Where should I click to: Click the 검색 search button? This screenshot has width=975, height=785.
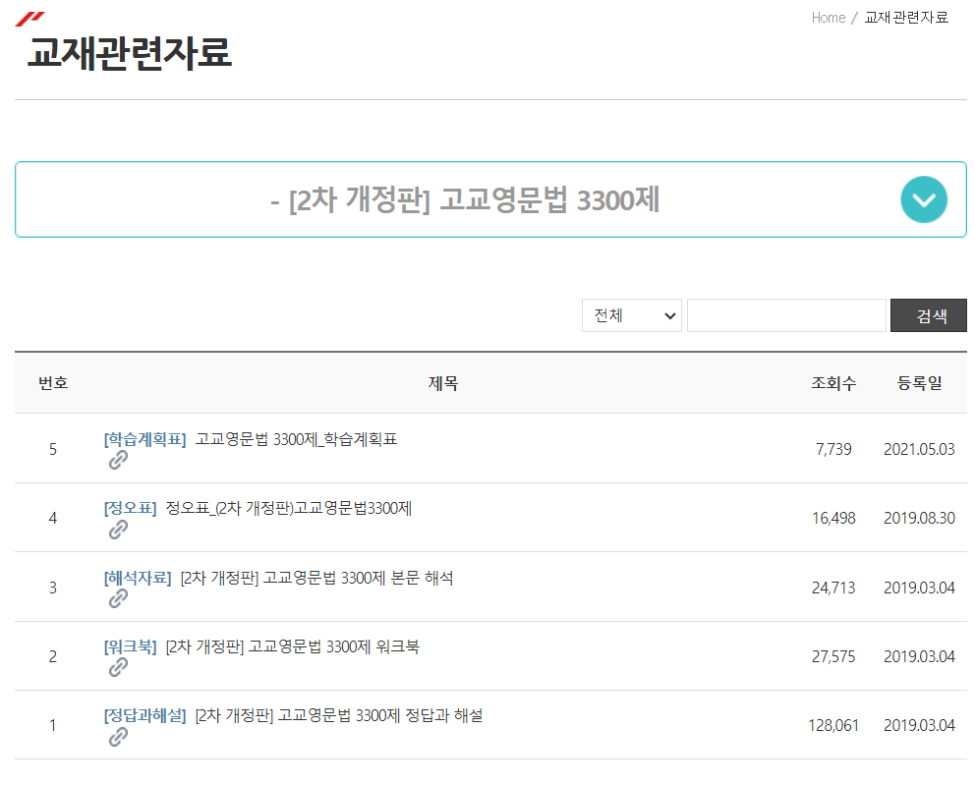tap(929, 315)
